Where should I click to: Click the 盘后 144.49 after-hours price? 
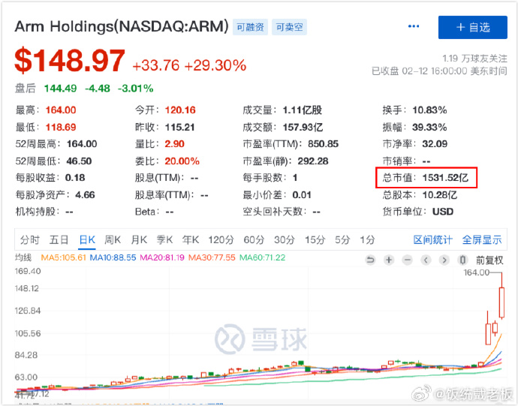[x=61, y=89]
